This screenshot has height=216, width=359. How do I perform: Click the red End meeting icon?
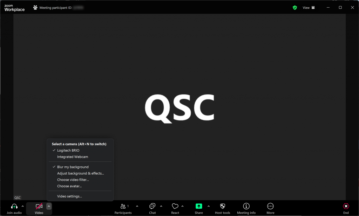point(346,206)
